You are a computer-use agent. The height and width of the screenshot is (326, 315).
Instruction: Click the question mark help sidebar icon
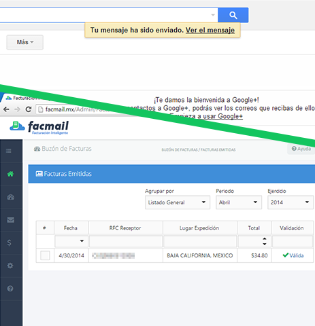coord(10,289)
